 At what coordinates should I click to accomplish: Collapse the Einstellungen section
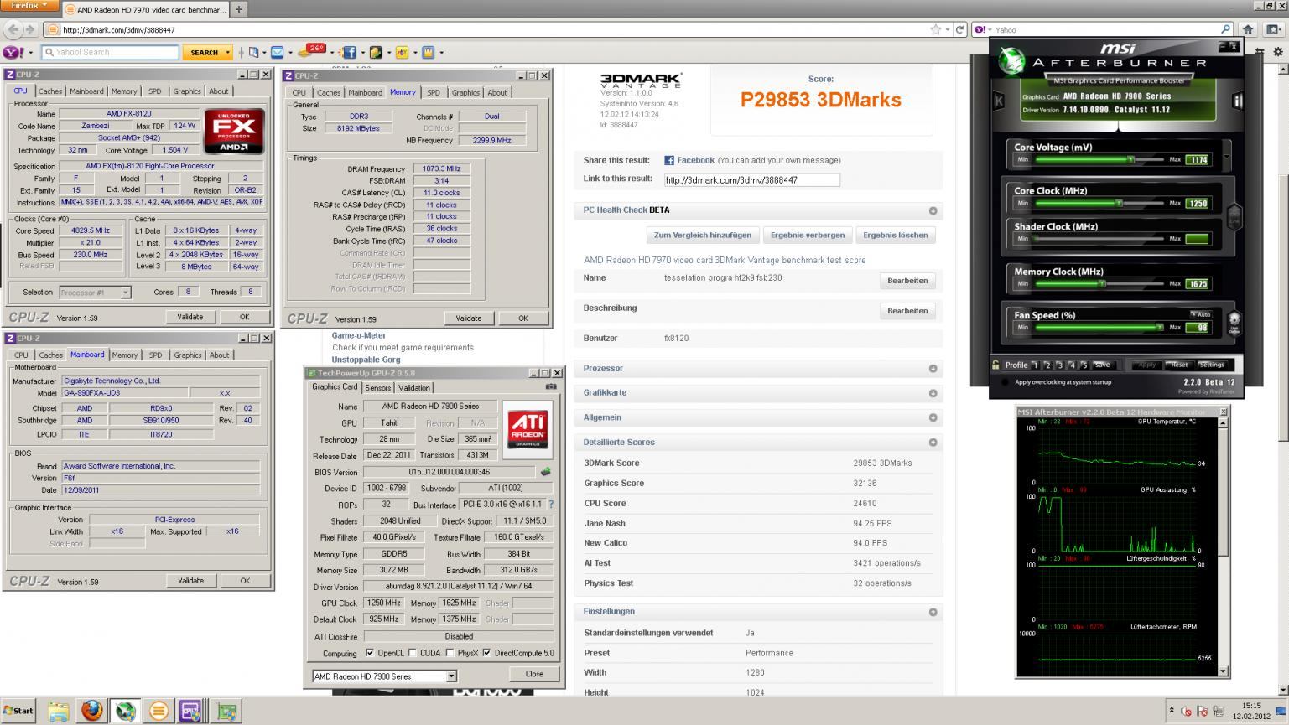tap(933, 612)
